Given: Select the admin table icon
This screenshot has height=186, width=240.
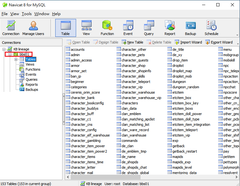Looking at the screenshot, I should (x=68, y=55).
